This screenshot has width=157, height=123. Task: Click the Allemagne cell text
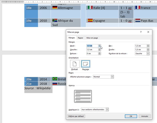[x=65, y=8]
